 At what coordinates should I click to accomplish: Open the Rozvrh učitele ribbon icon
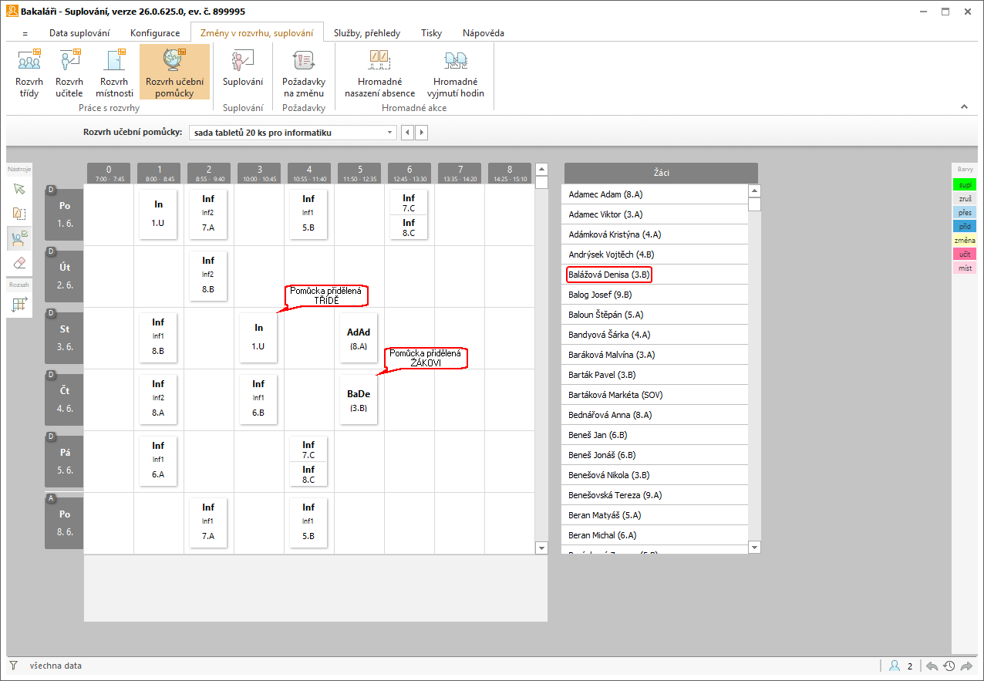(69, 72)
